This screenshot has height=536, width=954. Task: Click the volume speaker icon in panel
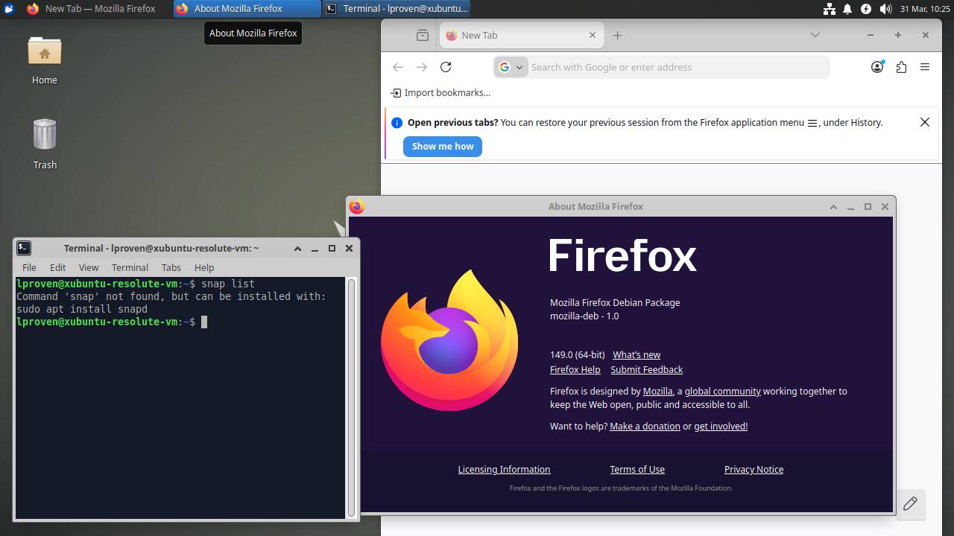pos(885,9)
